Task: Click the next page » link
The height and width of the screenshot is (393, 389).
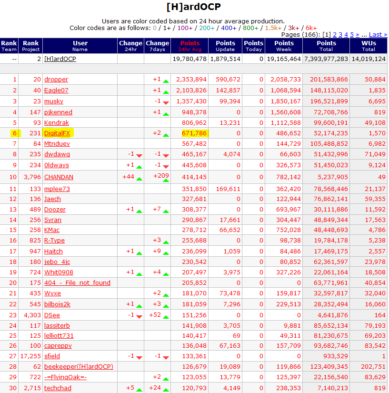Action: (x=358, y=35)
